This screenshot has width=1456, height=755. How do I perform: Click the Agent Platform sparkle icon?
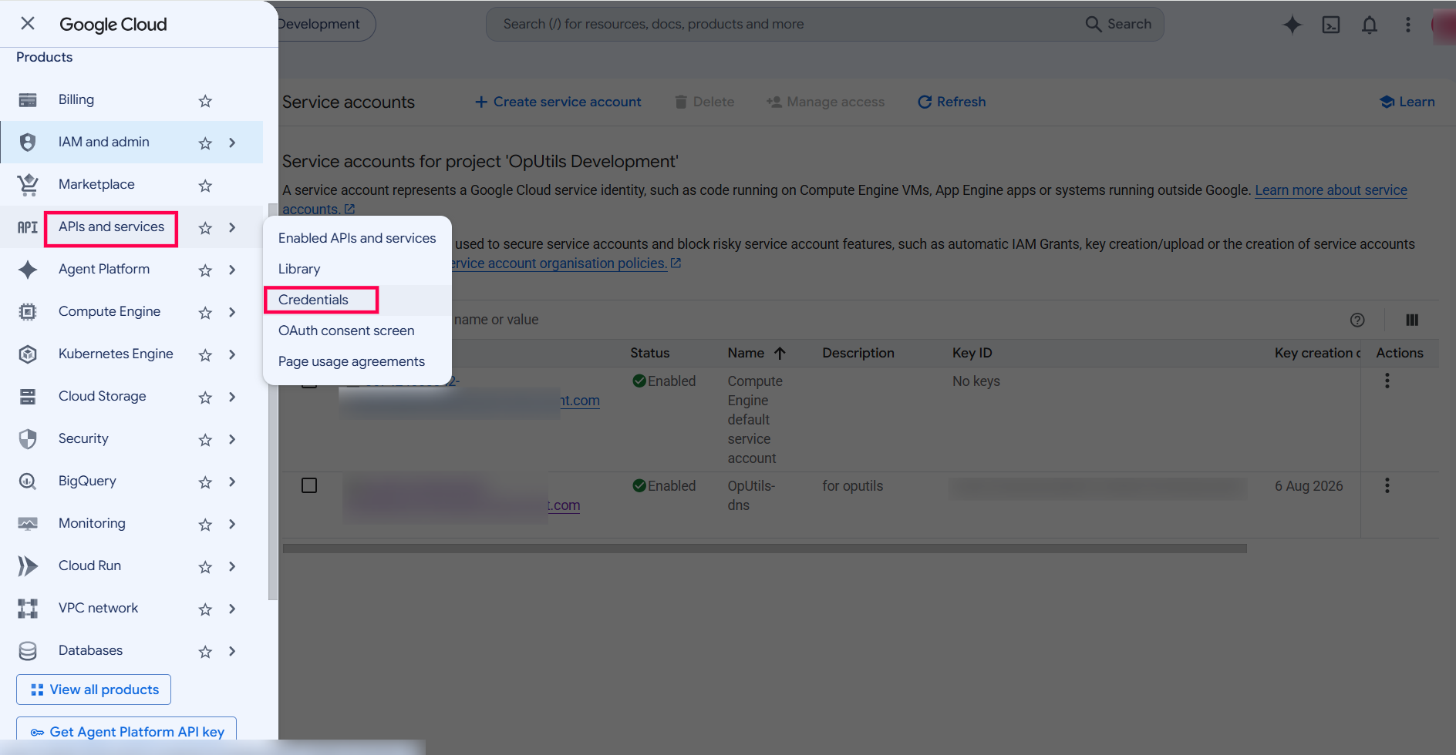click(x=28, y=269)
